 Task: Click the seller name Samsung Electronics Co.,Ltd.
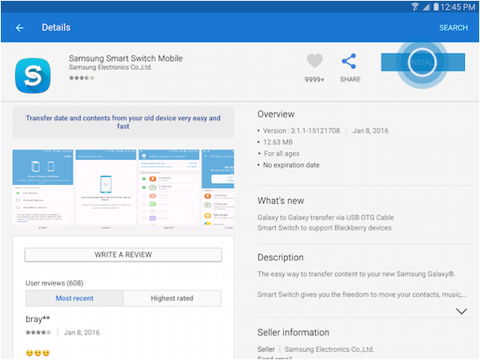(330, 350)
